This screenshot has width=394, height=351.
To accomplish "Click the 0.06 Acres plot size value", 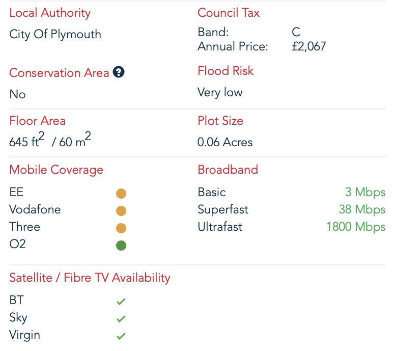I will (x=225, y=142).
